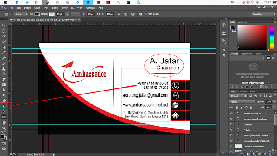This screenshot has height=156, width=277.
Task: Open the layer Kind filter dropdown
Action: pos(238,96)
